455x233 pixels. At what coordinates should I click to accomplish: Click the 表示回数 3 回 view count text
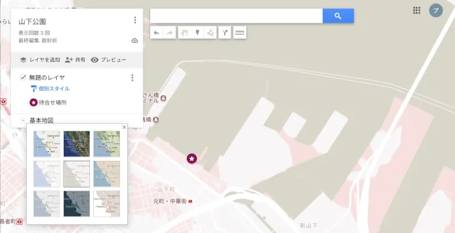click(34, 33)
